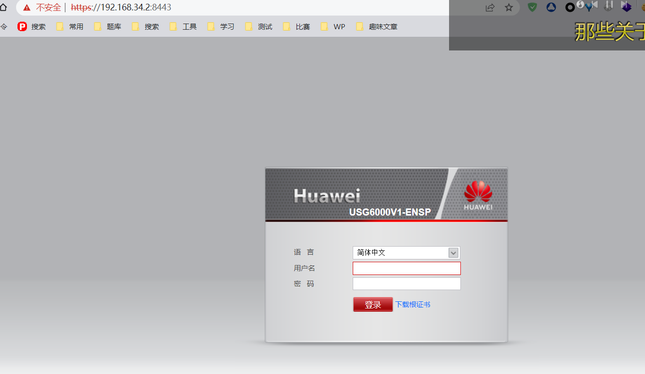The image size is (645, 374).
Task: Open the WP bookmark folder
Action: tap(333, 27)
